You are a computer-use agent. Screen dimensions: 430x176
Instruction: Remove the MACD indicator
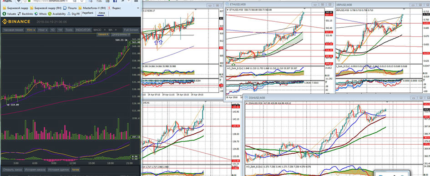pos(105,30)
